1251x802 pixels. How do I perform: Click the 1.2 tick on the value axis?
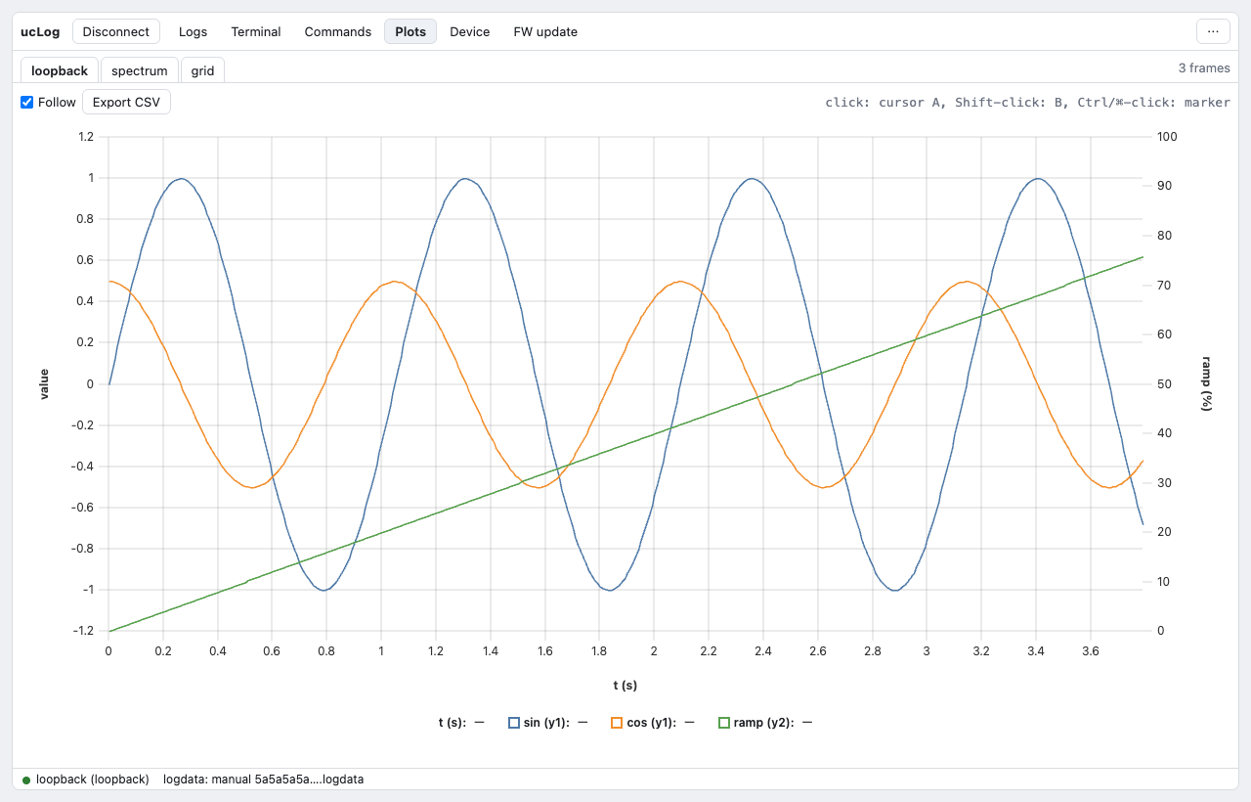pos(85,137)
